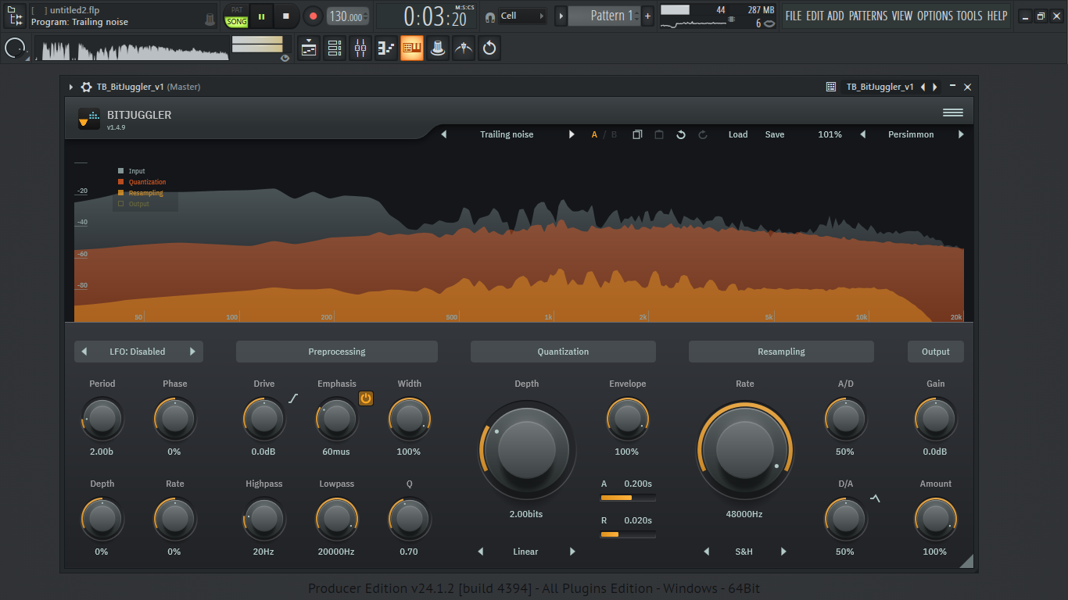Open the Pattern 1 selector
1068x600 pixels.
604,16
